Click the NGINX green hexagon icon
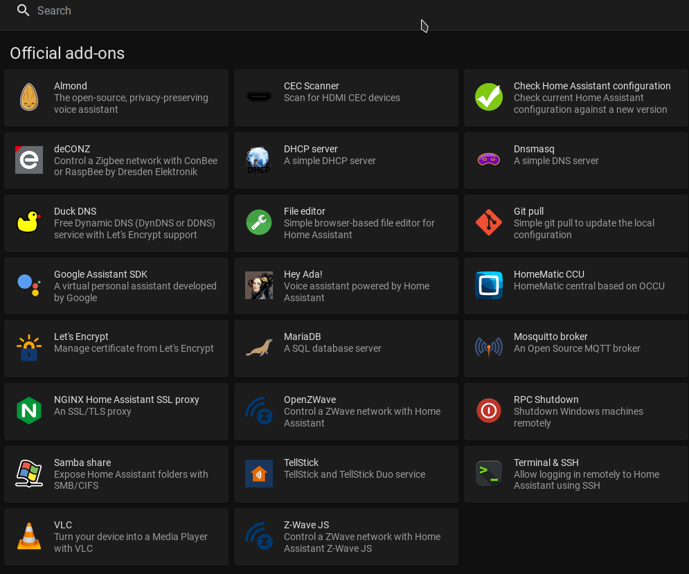Viewport: 689px width, 574px height. (29, 411)
